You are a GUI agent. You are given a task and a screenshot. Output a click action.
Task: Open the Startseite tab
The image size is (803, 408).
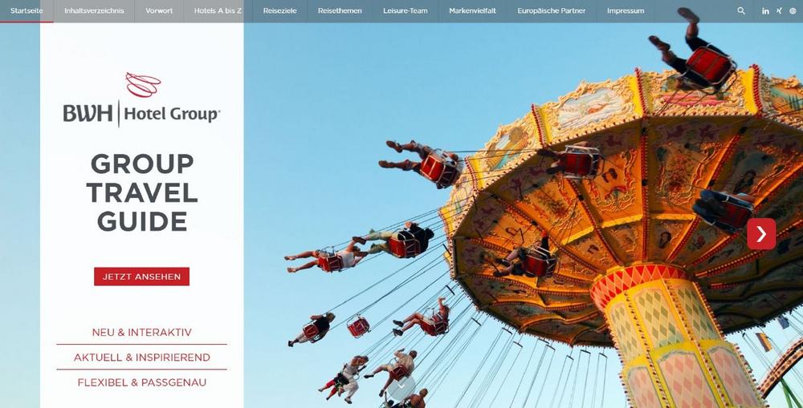pos(26,10)
